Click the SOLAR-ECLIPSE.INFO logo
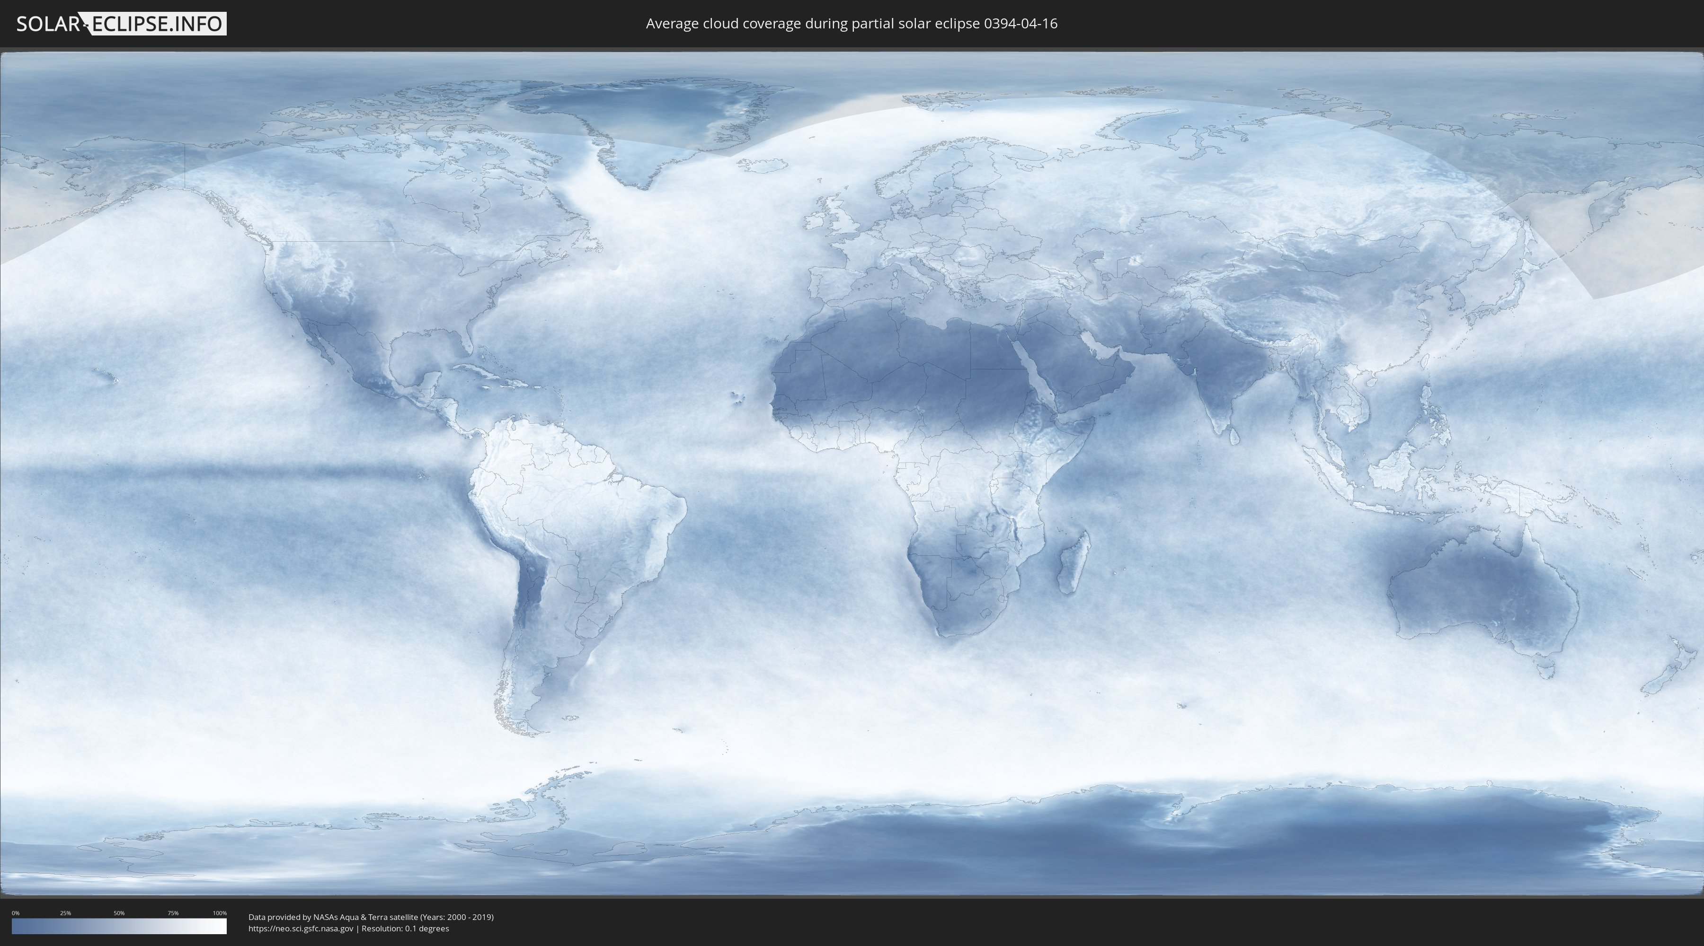The image size is (1704, 946). pyautogui.click(x=121, y=24)
